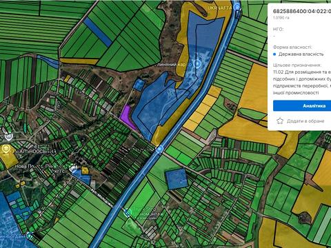Select the narrow diagonal blue strip parcel

point(98,32)
